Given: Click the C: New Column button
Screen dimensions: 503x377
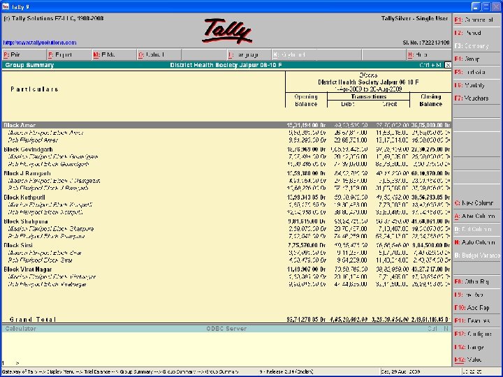Looking at the screenshot, I should 477,203.
